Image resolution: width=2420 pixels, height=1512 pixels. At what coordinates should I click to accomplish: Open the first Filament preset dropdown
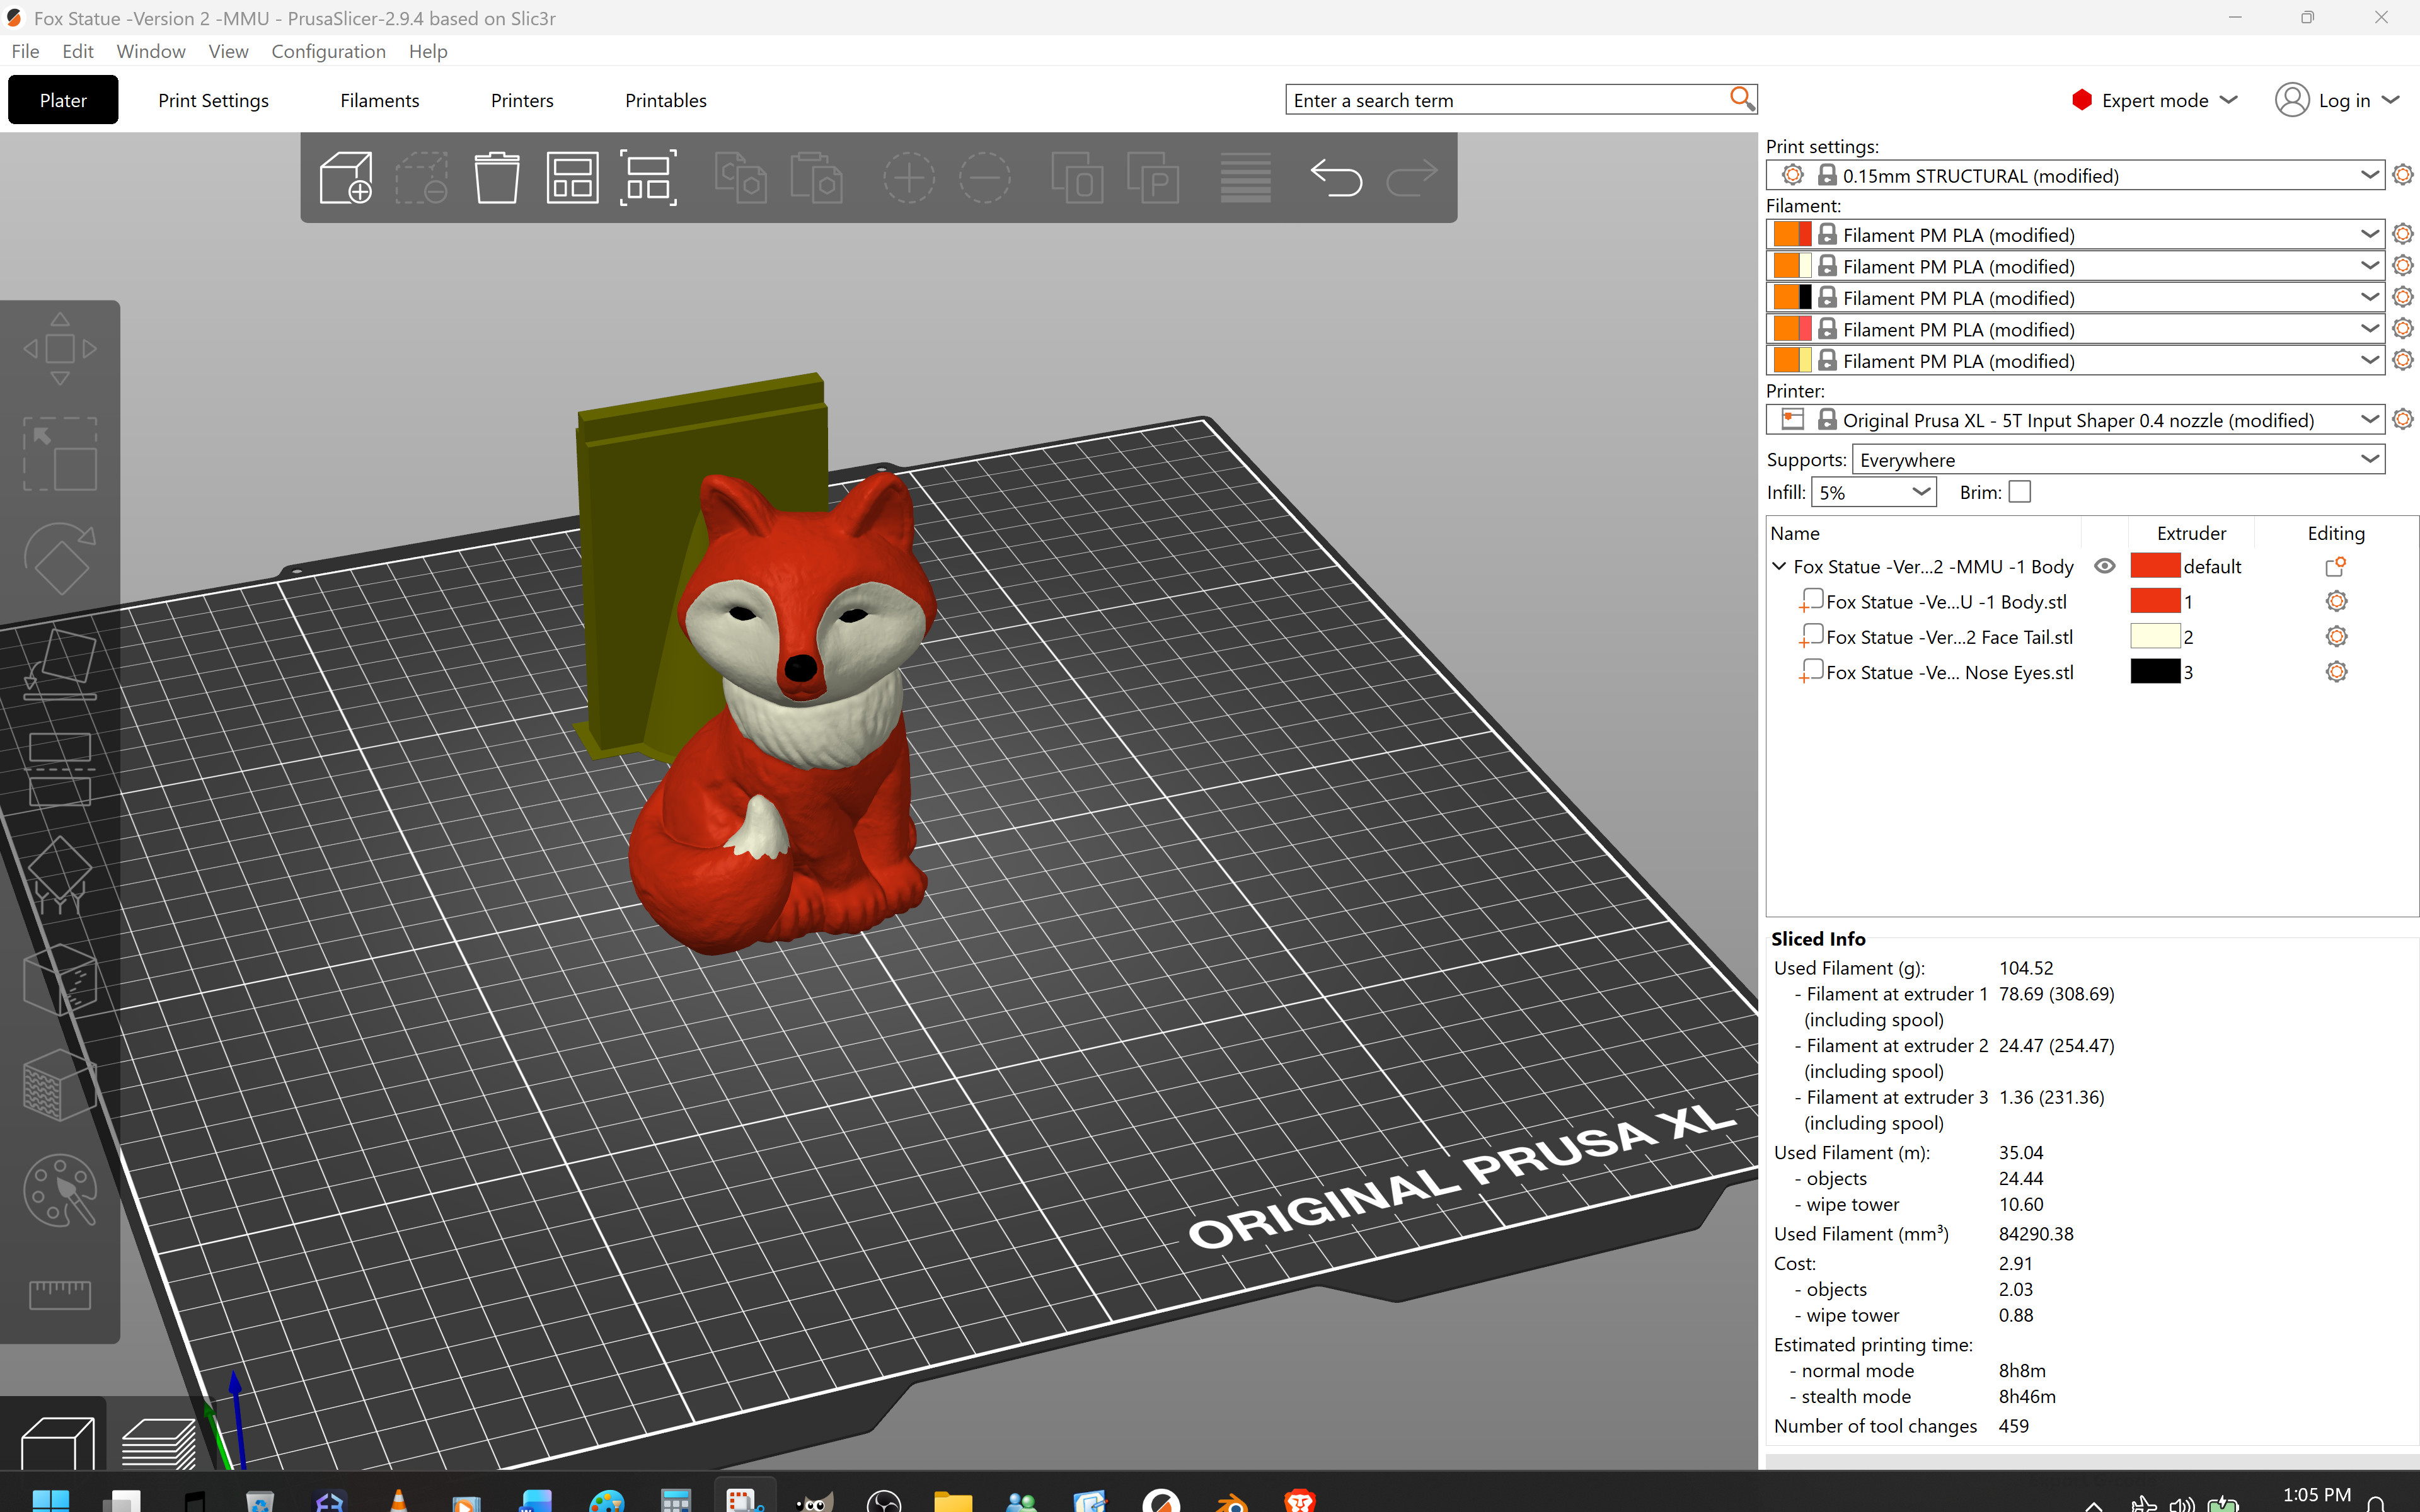pyautogui.click(x=2075, y=234)
